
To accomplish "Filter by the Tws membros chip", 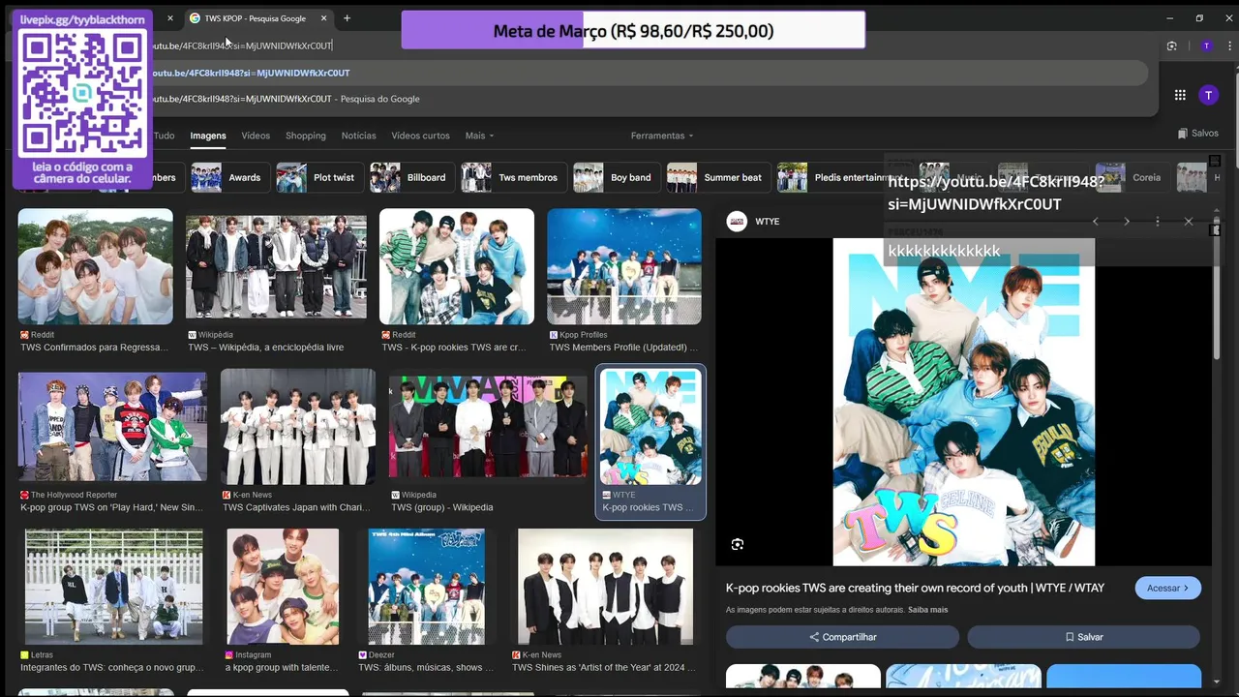I will point(513,178).
